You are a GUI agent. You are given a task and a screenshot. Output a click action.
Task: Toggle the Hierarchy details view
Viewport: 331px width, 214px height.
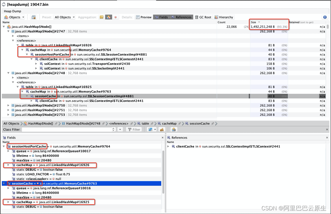224,17
